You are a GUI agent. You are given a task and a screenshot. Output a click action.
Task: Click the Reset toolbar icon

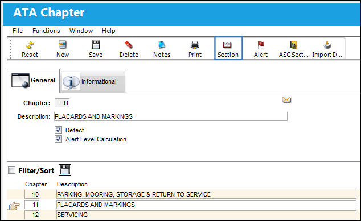(30, 45)
